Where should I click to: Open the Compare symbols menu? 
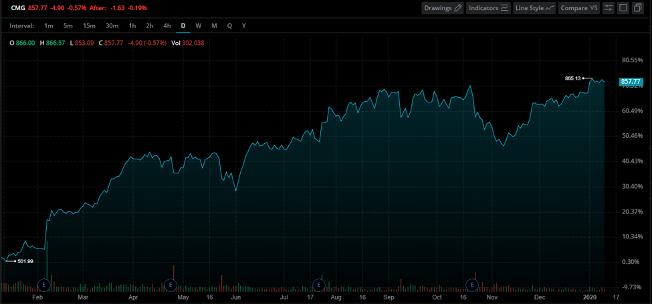pos(579,8)
